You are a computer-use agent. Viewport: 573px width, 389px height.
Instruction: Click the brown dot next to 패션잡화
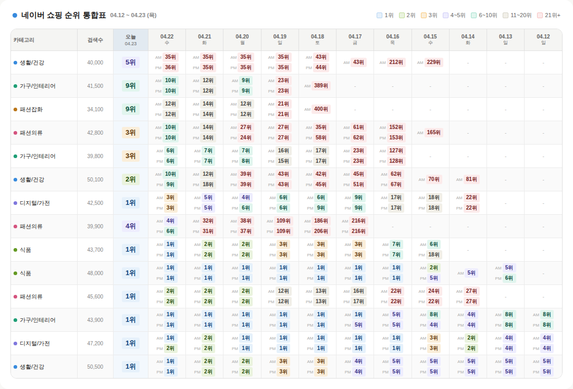(15, 109)
